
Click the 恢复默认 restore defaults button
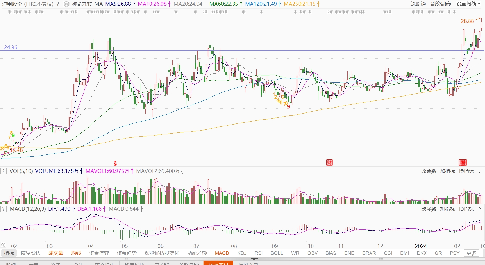point(30,253)
